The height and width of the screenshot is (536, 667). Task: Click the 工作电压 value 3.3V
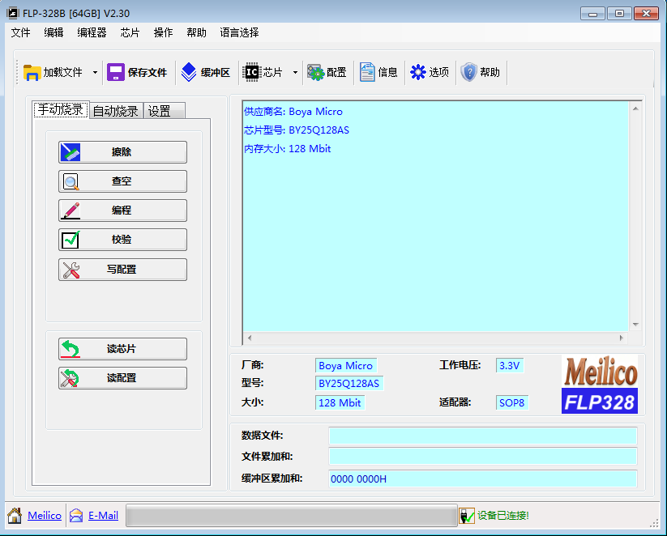[510, 365]
